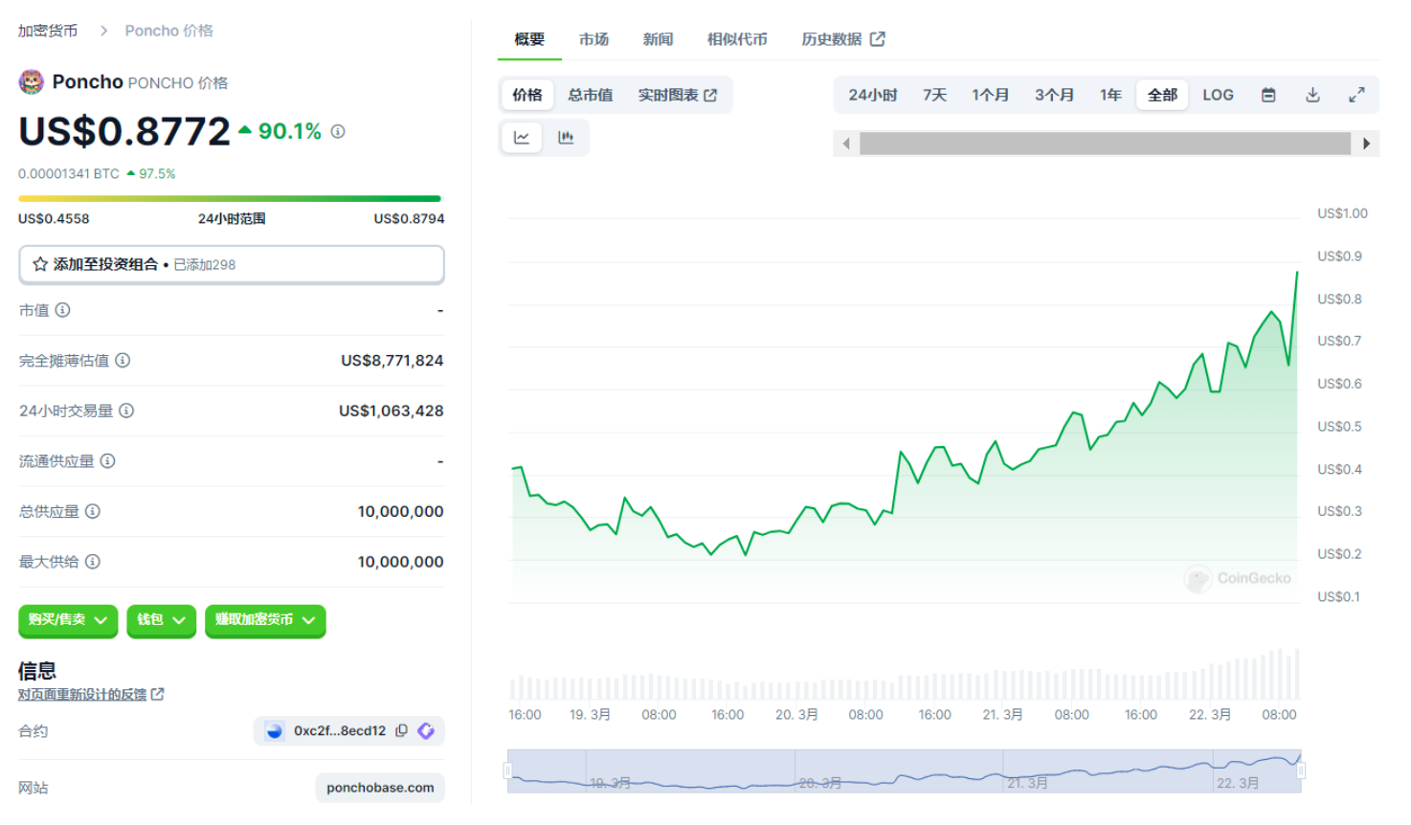Click the Poncho 价格 breadcrumb text
Screen dimensions: 1411x825
coord(169,31)
